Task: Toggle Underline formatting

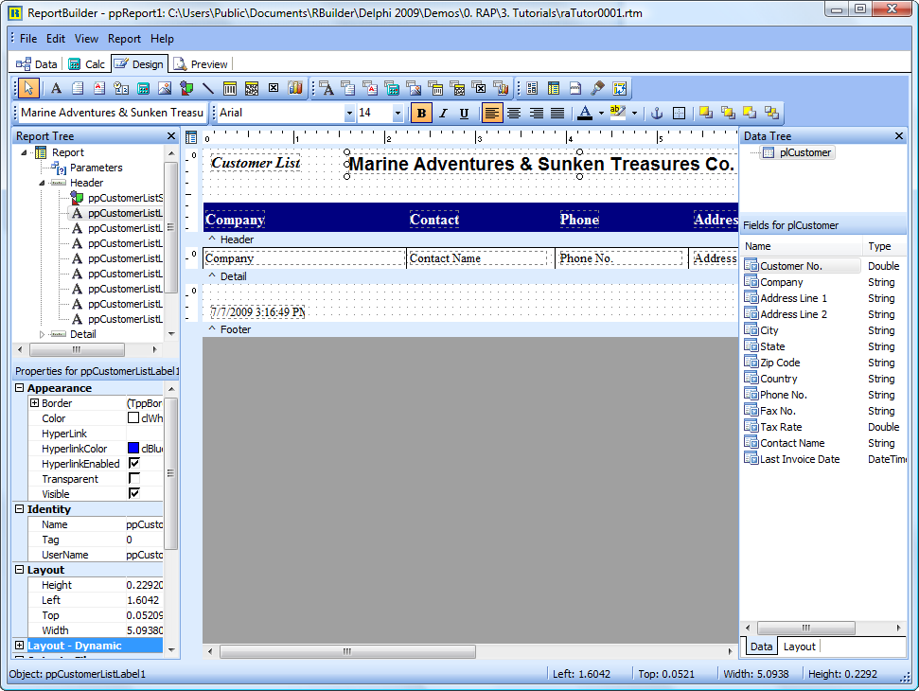Action: click(x=464, y=113)
